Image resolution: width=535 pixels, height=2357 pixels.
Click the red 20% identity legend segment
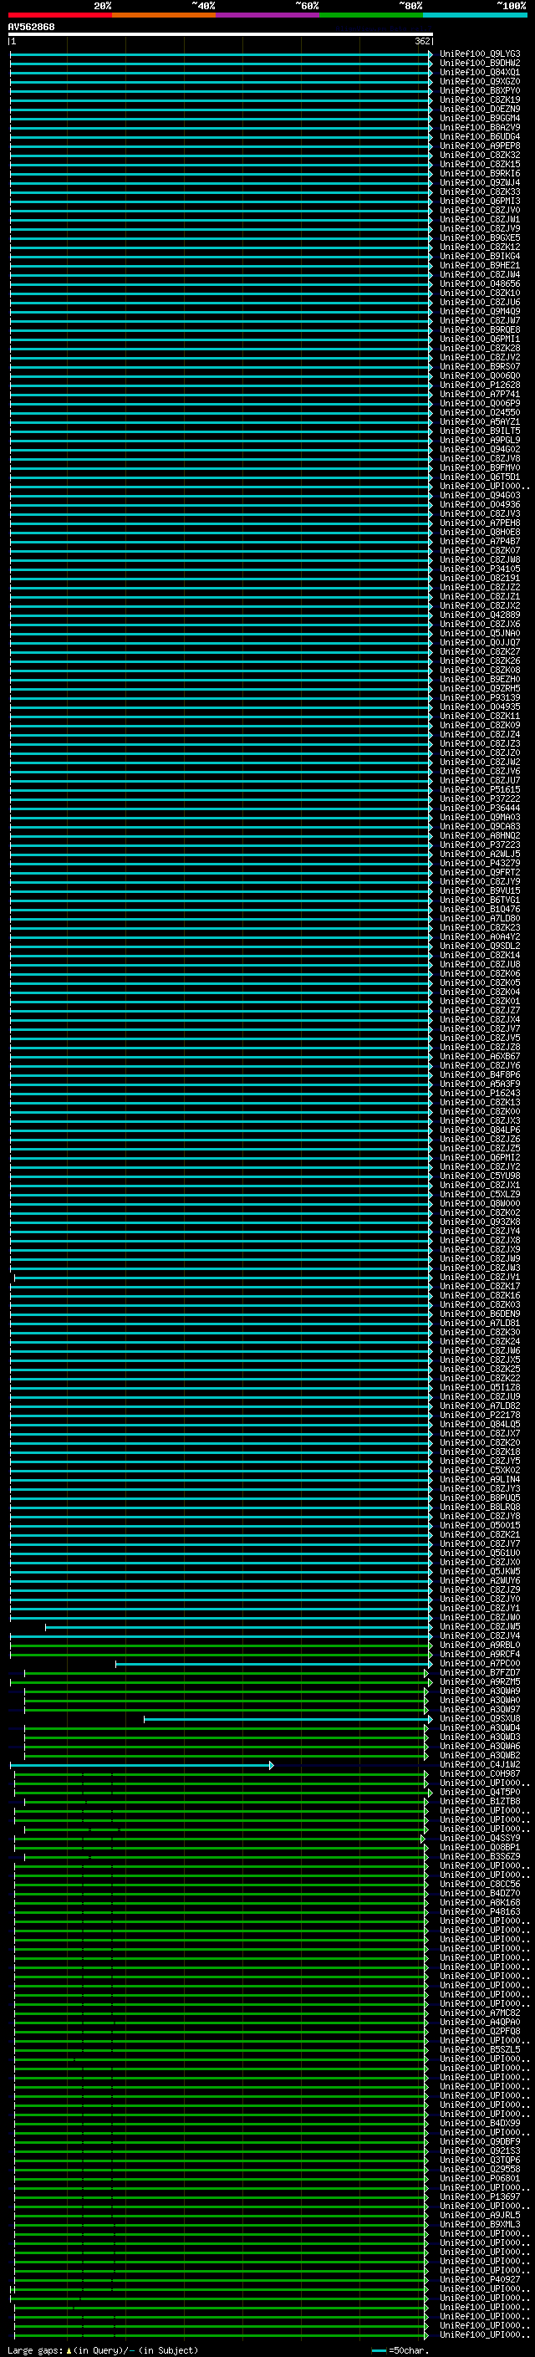click(x=59, y=15)
